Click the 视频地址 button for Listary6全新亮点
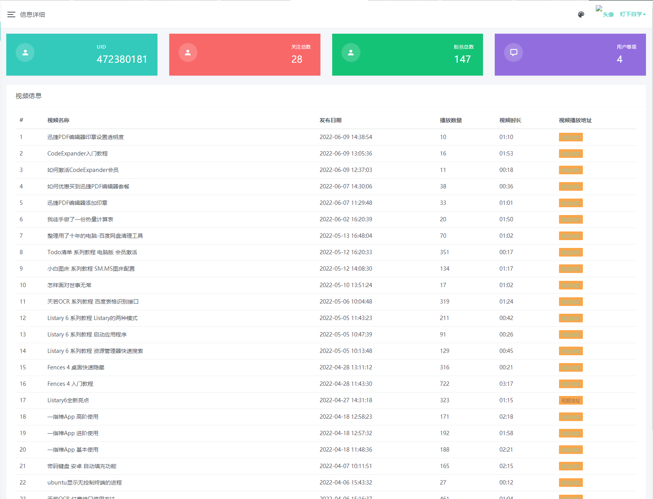Viewport: 653px width, 499px height. (570, 400)
